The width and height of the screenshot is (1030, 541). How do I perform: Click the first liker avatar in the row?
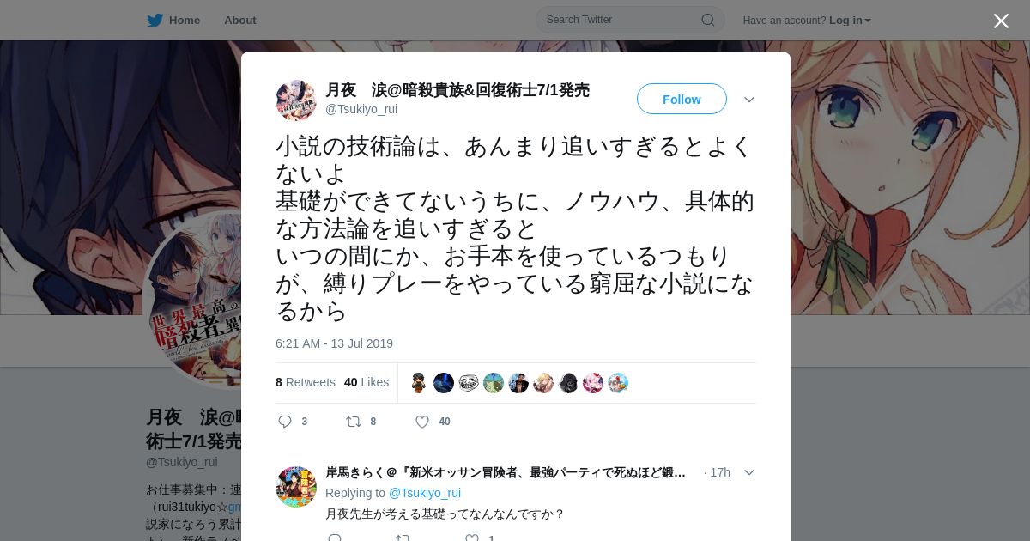click(x=419, y=383)
